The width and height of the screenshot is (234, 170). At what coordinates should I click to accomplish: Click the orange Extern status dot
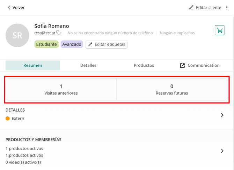tap(8, 119)
